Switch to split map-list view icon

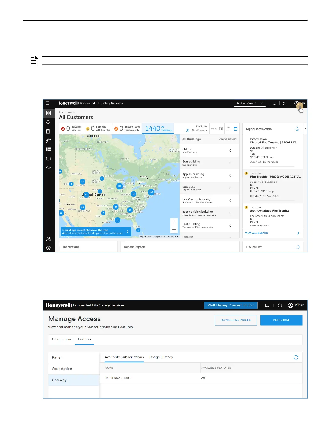[x=236, y=129]
